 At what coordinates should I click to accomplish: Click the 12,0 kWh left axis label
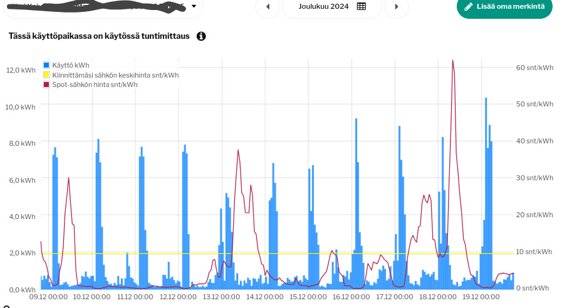(21, 69)
